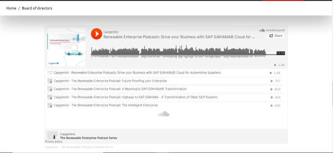Click the gray SoundCloud cloud icon below tracklist
This screenshot has height=153, width=333.
pos(164,114)
